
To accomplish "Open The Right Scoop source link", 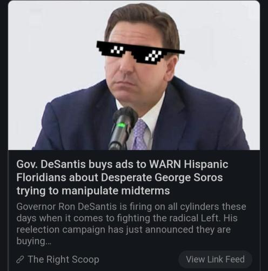I will coord(63,260).
